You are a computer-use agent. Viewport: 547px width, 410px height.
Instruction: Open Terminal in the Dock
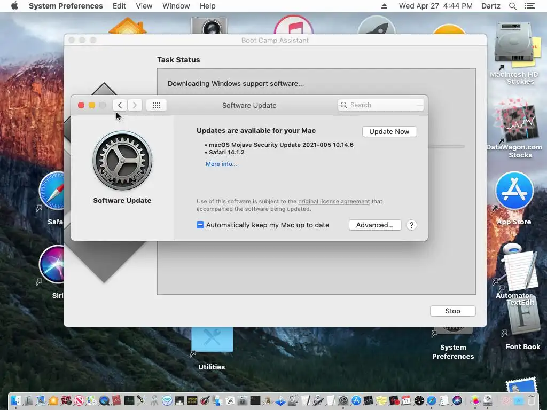tap(255, 400)
